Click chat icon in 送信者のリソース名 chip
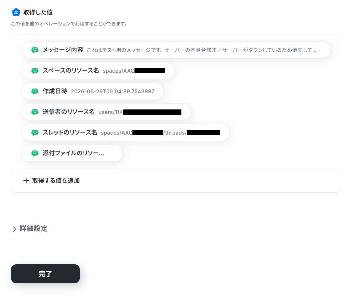 (x=35, y=112)
